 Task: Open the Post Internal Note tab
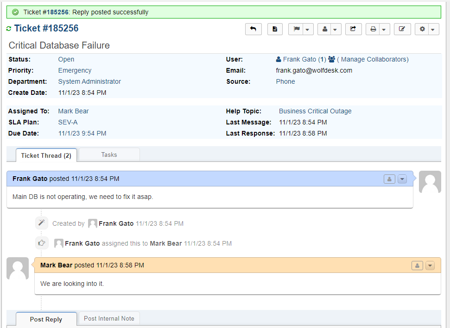109,318
